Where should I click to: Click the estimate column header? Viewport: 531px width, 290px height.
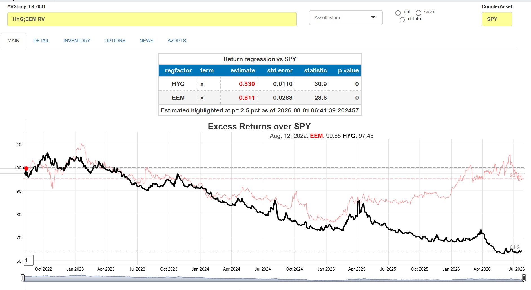click(x=243, y=70)
